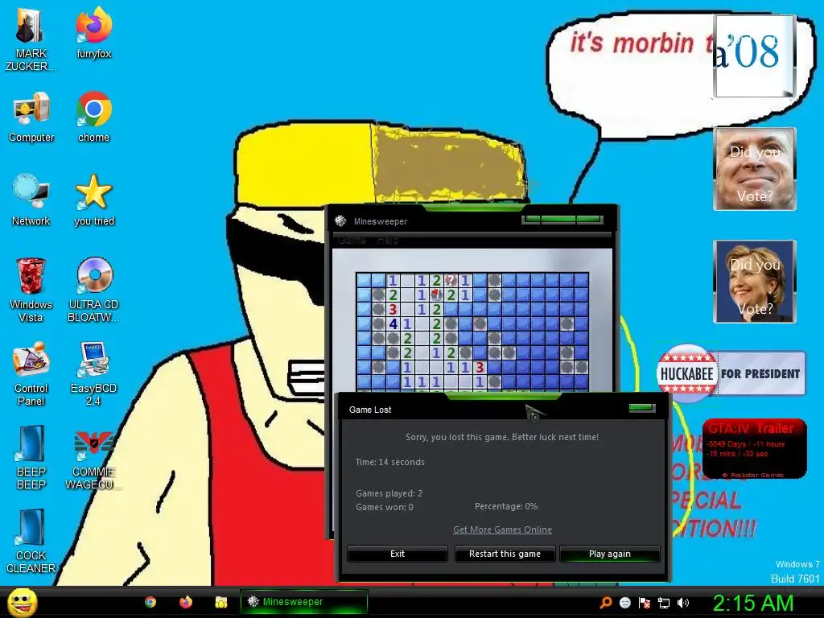The width and height of the screenshot is (824, 618).
Task: Click the 2:15 AM taskbar clock
Action: 753,603
